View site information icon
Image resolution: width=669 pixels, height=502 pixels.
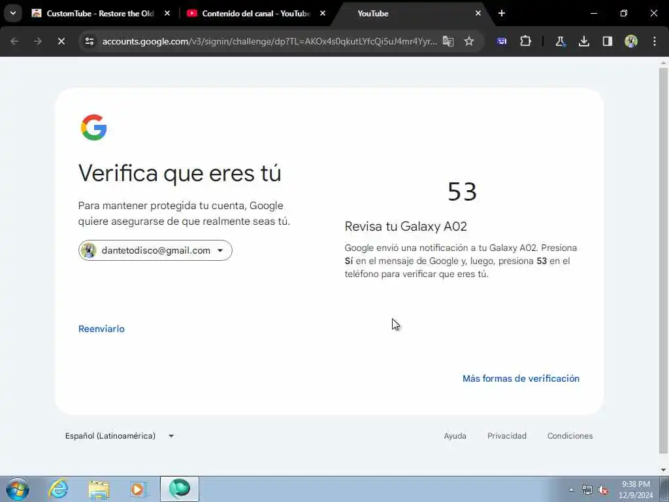tap(89, 41)
